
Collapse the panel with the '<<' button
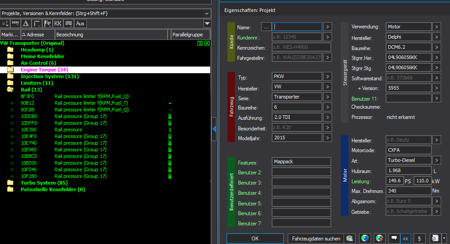(405, 239)
